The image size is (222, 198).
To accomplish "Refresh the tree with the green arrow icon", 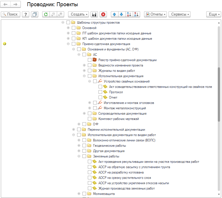I will 46,14.
